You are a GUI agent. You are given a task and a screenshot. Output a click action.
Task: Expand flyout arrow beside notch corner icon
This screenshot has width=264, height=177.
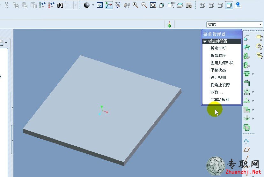253,110
